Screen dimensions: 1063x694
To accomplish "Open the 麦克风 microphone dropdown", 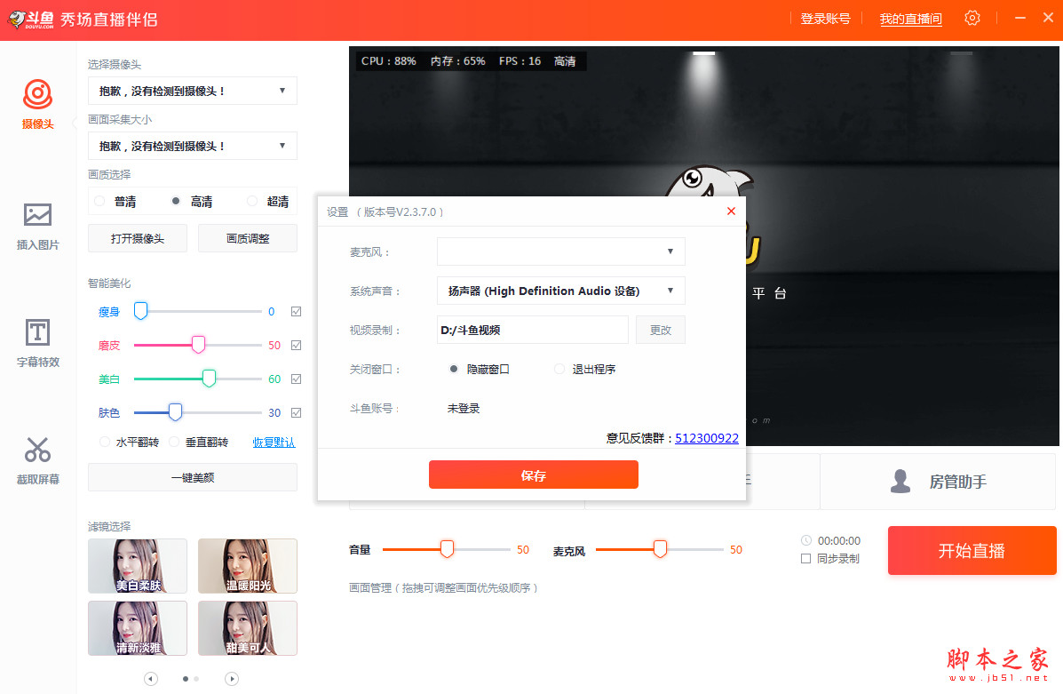I will pyautogui.click(x=670, y=251).
